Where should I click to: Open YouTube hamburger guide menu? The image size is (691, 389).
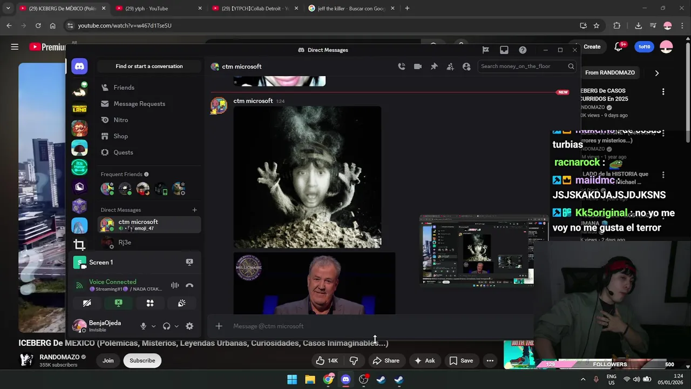pos(15,47)
